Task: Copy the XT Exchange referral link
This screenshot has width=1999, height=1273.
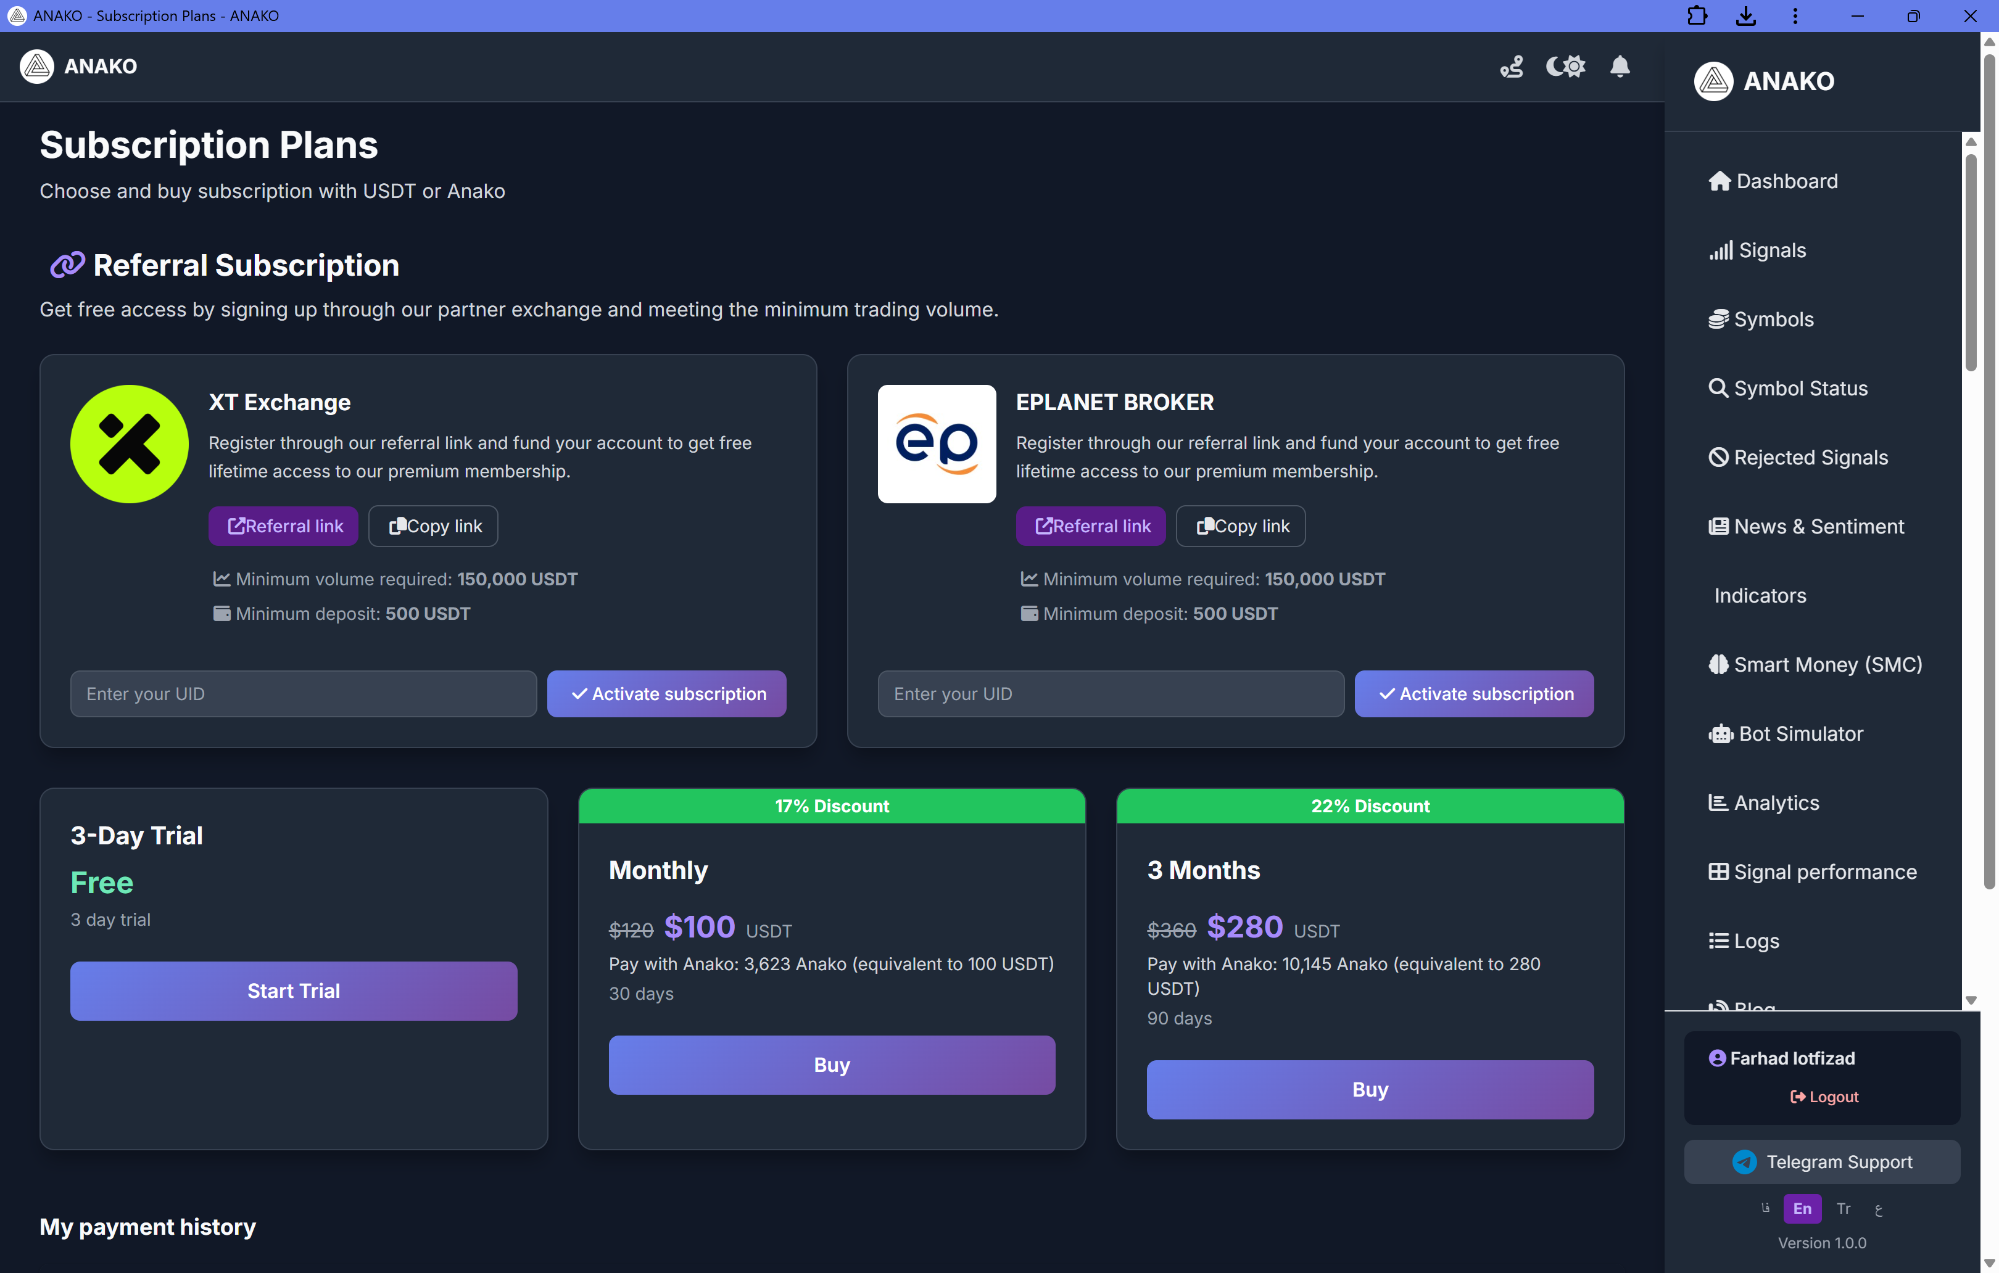Action: (433, 525)
